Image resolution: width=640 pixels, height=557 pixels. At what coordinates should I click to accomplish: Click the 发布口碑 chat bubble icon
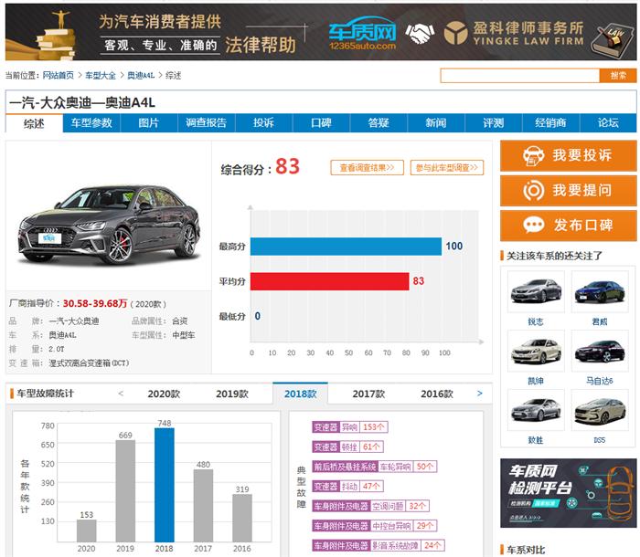[x=533, y=226]
